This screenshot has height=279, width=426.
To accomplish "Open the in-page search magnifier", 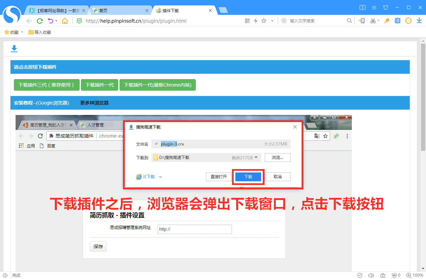I will tap(349, 21).
